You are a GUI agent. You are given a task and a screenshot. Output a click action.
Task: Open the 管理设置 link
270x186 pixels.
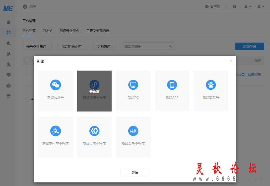254,75
